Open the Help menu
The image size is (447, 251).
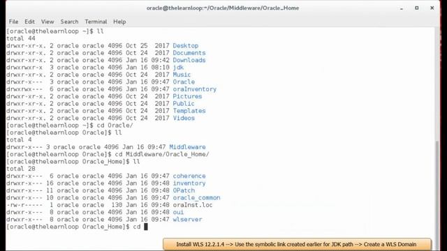pyautogui.click(x=119, y=22)
